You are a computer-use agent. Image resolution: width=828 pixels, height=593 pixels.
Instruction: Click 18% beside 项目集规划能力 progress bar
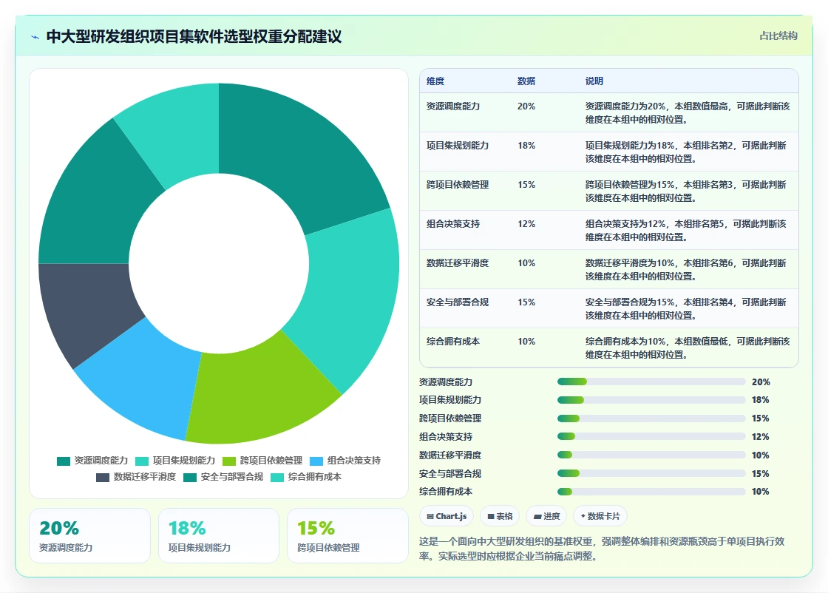[761, 400]
